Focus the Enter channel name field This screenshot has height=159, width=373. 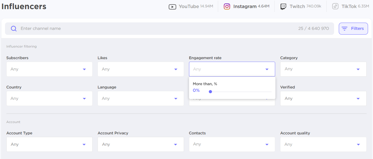pyautogui.click(x=156, y=28)
